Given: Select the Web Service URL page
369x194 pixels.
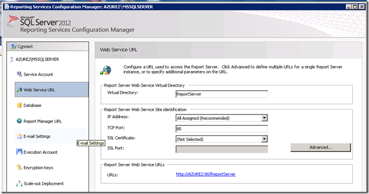Looking at the screenshot, I should pos(52,90).
